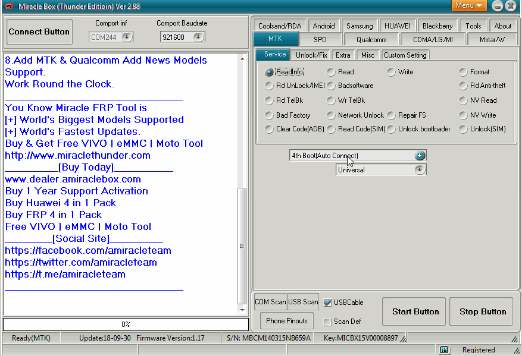The height and width of the screenshot is (356, 522).
Task: Switch to the Android tab
Action: point(324,26)
